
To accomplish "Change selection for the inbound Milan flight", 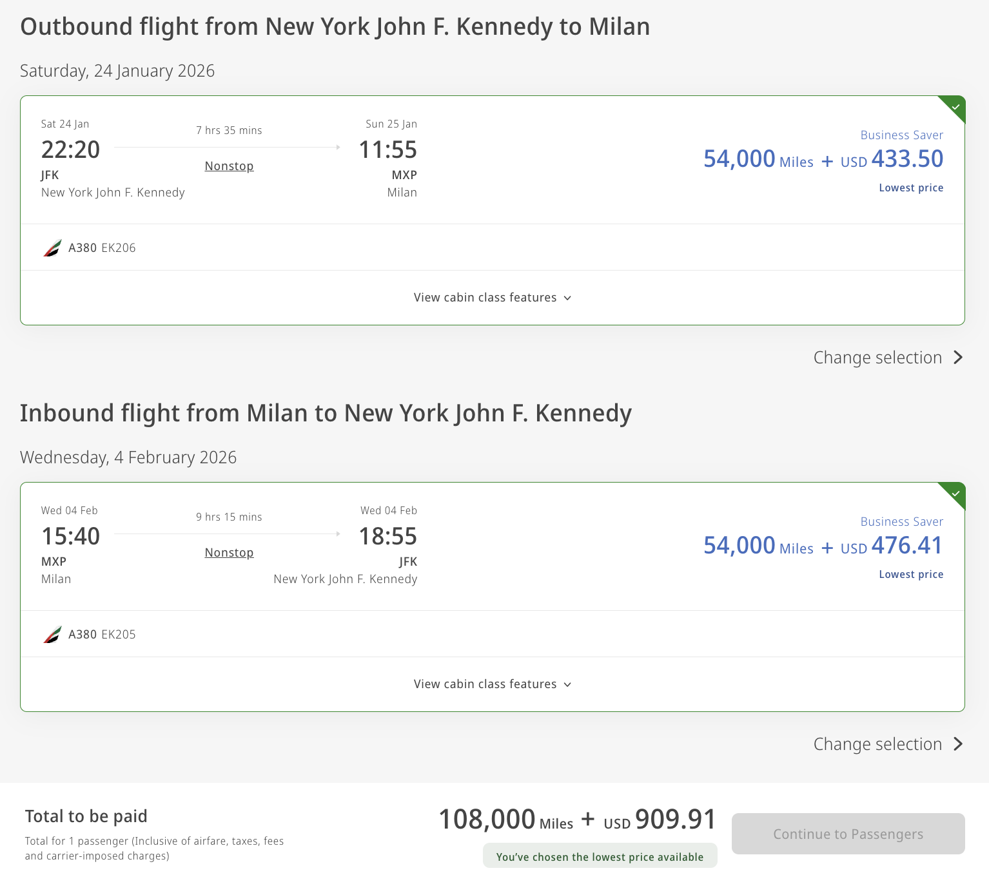I will pyautogui.click(x=877, y=744).
